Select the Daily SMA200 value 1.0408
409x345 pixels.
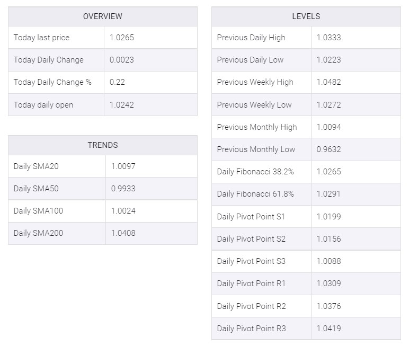click(123, 233)
